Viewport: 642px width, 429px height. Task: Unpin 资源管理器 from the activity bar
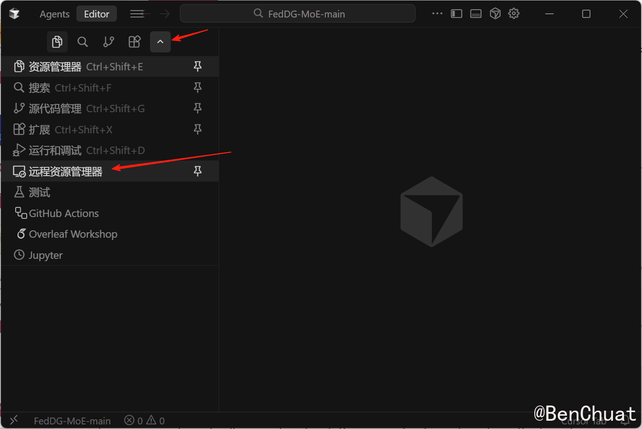(x=197, y=67)
